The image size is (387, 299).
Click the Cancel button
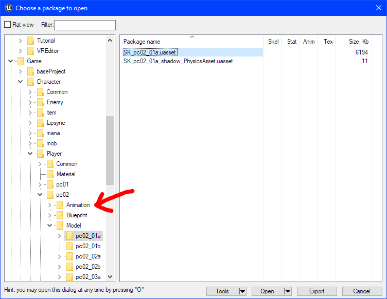click(362, 291)
